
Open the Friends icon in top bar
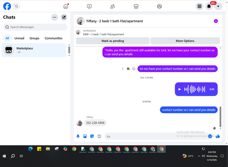pos(113,6)
